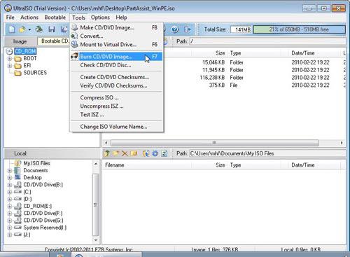The width and height of the screenshot is (350, 257).
Task: Click the Exit door icon in toolbar
Action: tap(188, 29)
